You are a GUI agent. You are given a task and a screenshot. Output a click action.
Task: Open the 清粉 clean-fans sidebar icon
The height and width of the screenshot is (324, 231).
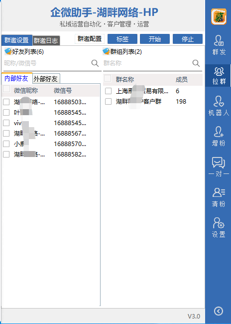pos(219,197)
